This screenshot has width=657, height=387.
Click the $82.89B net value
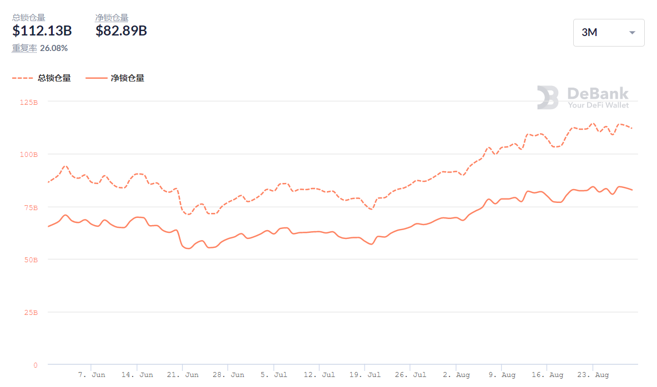click(x=121, y=31)
